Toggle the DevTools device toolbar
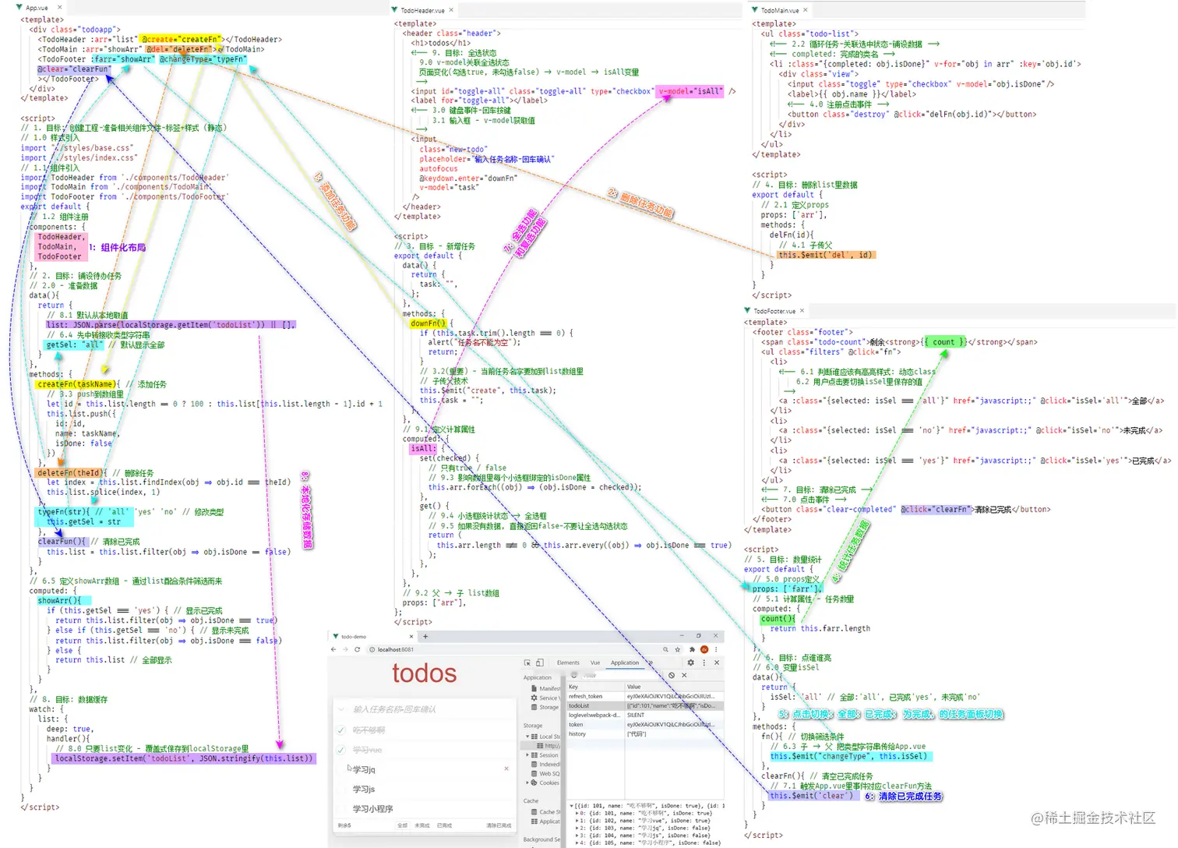The width and height of the screenshot is (1178, 848). pyautogui.click(x=540, y=662)
